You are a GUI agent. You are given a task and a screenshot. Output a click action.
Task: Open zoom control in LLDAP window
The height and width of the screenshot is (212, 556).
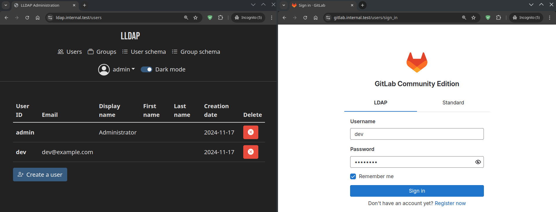(186, 18)
